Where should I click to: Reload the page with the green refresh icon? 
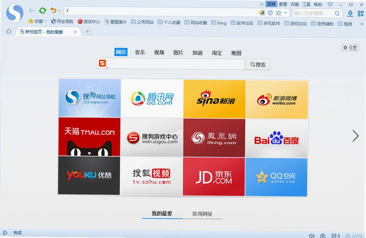[x=43, y=11]
